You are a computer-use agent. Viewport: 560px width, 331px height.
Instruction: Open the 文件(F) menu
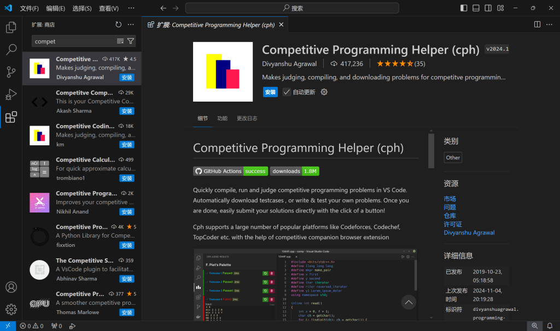(x=30, y=8)
